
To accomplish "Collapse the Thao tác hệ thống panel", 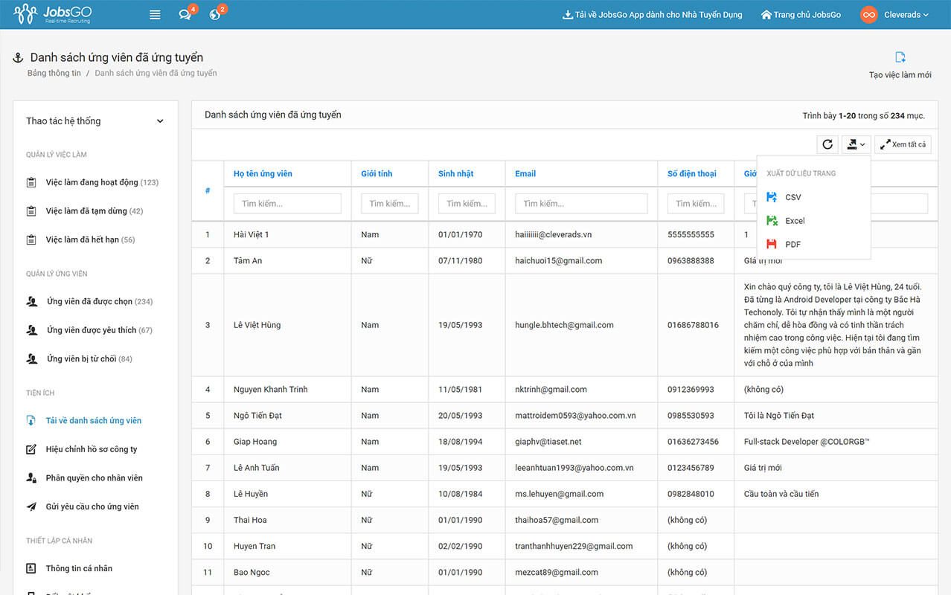I will click(159, 121).
